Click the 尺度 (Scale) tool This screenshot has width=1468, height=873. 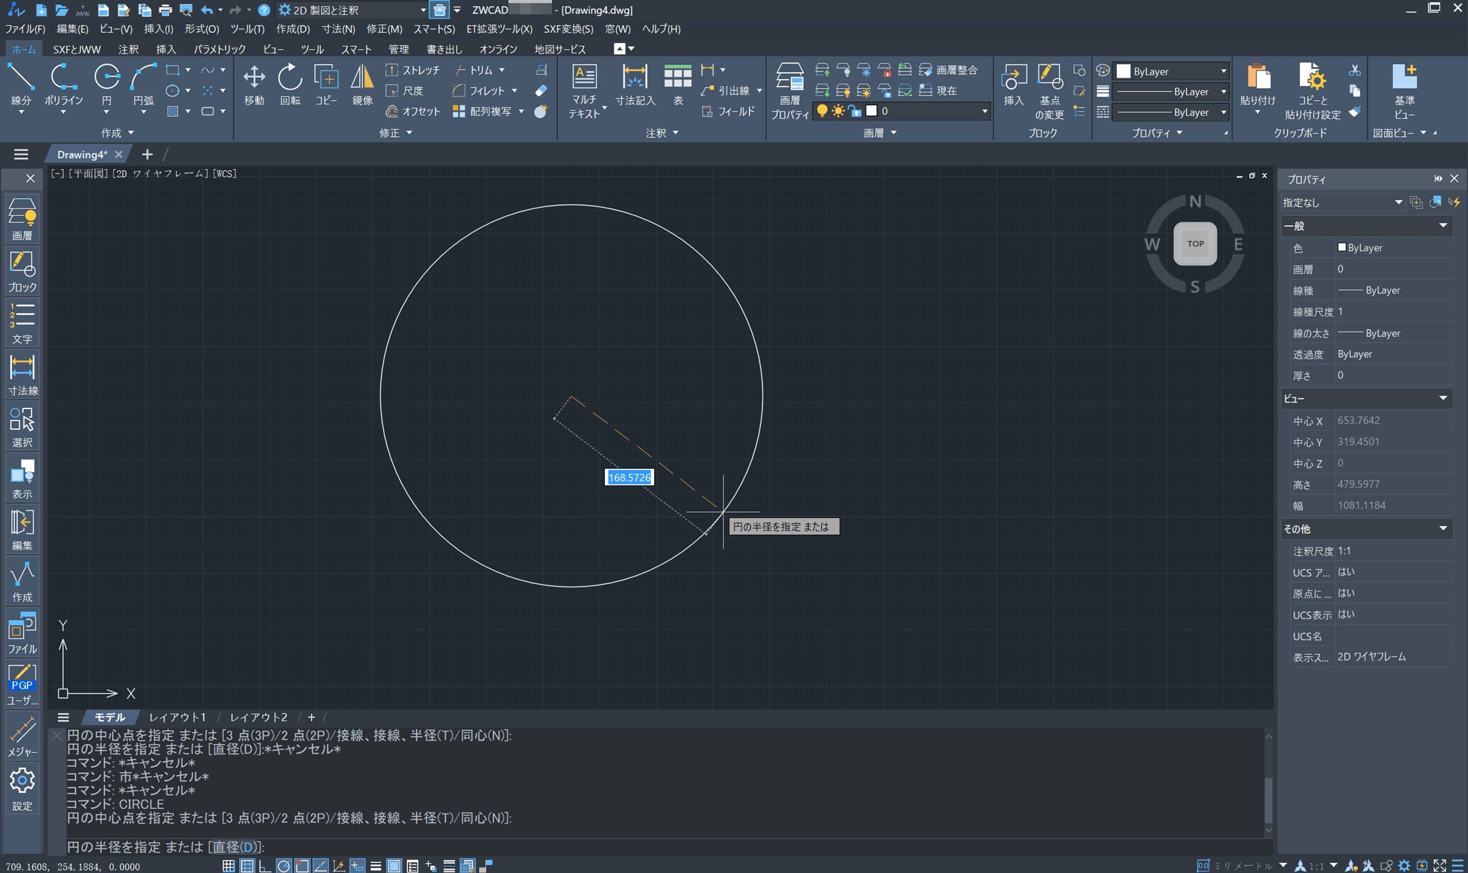(x=405, y=91)
